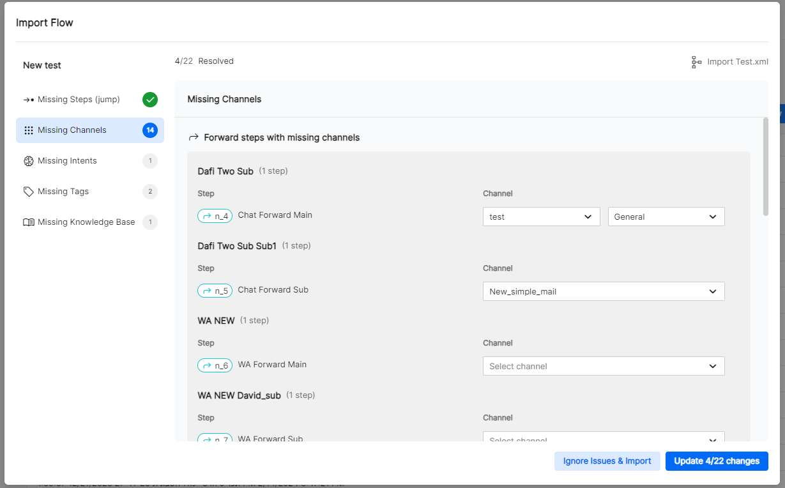Open the channel dropdown for WA Forward Sub
The image size is (785, 488).
[x=604, y=437]
